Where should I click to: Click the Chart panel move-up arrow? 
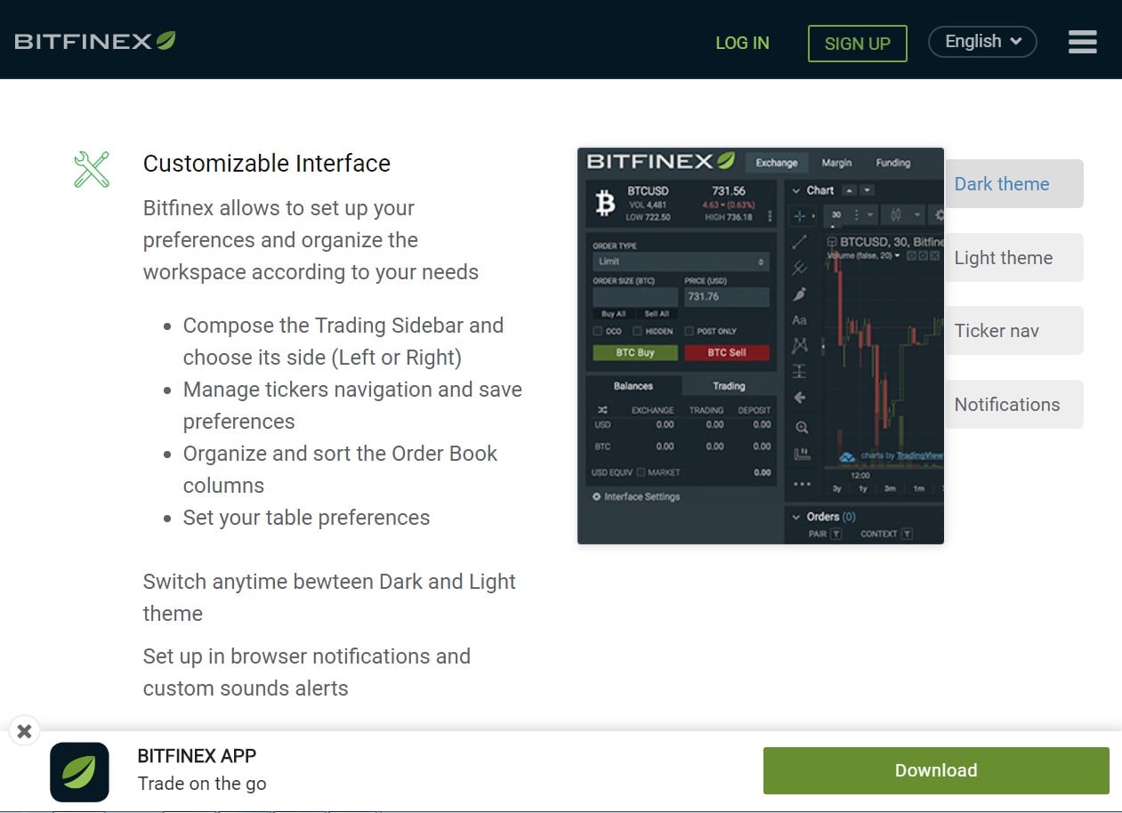[x=849, y=190]
